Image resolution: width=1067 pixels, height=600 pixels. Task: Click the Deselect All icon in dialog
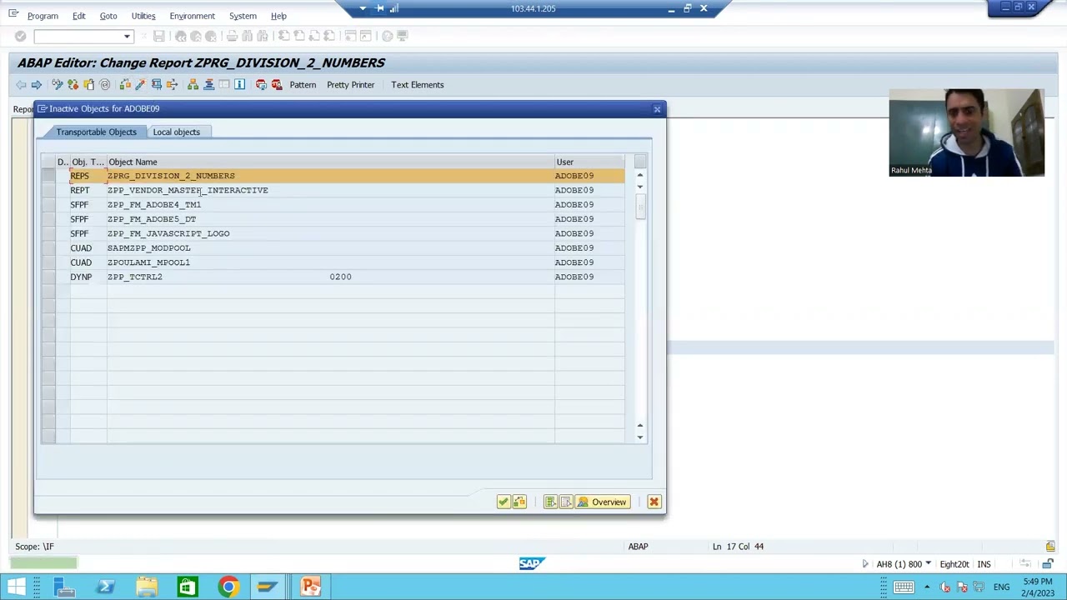click(x=566, y=502)
